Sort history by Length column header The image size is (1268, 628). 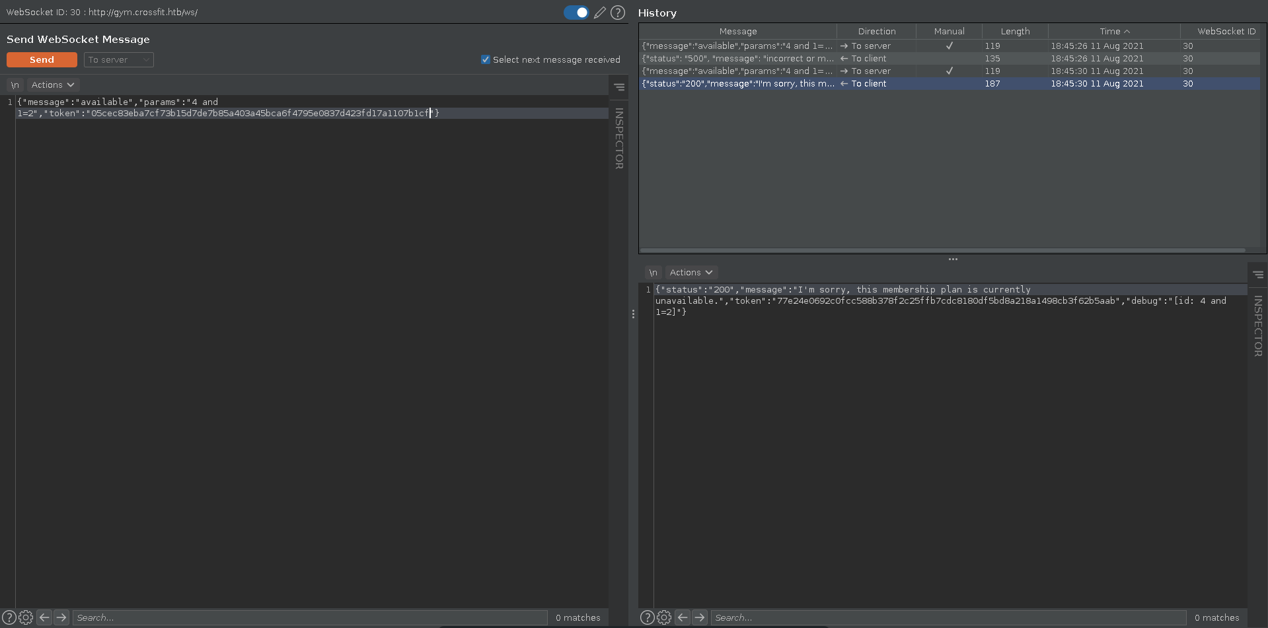tap(1015, 31)
